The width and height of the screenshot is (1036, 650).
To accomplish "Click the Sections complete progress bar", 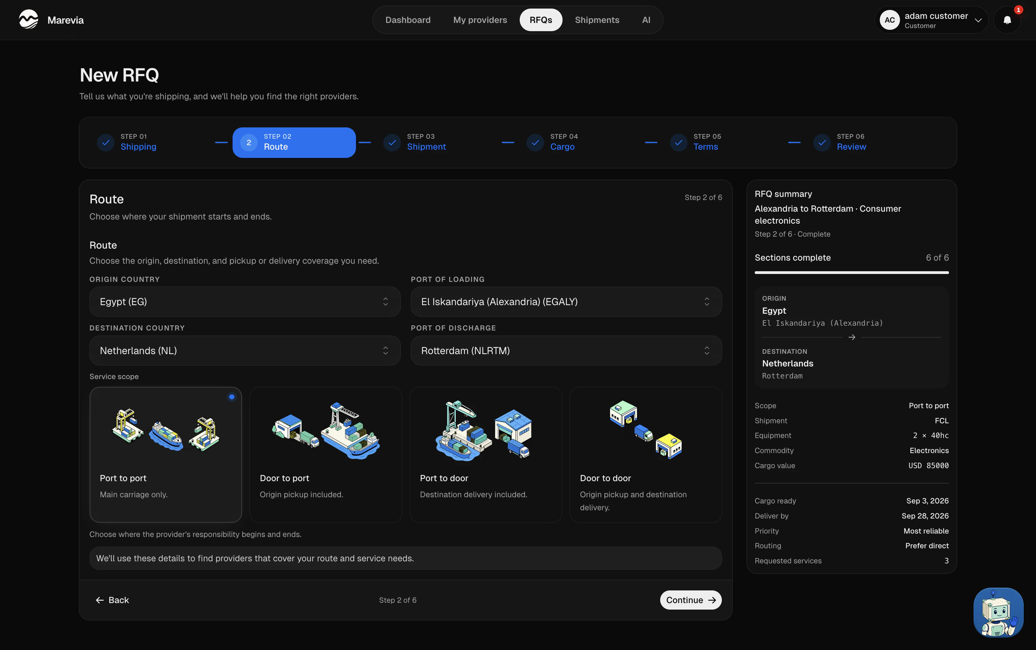I will coord(851,273).
